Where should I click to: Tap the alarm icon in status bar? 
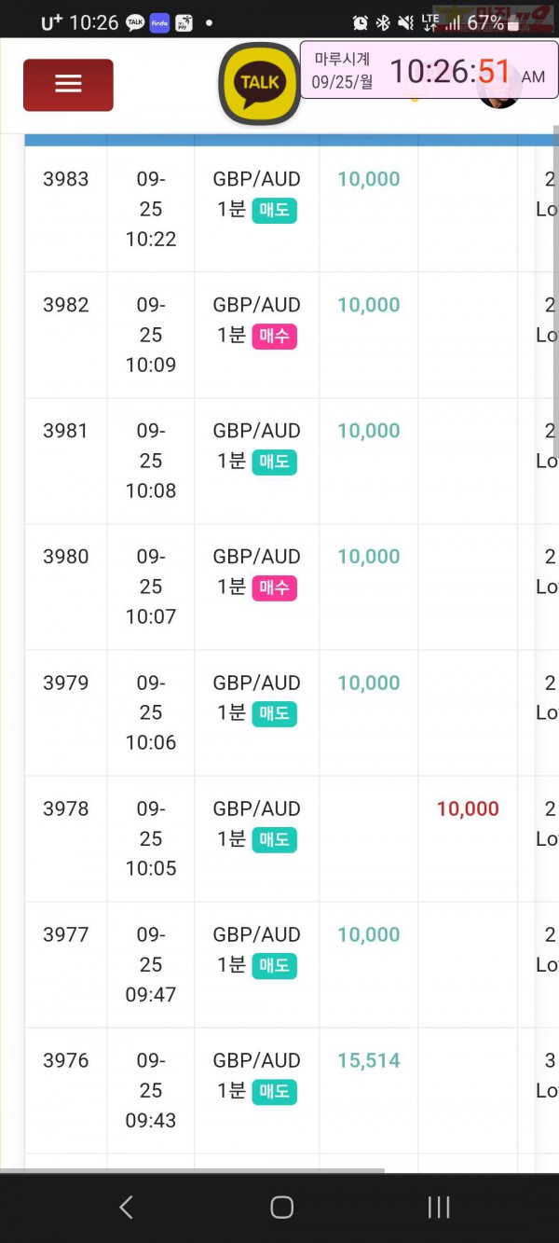click(360, 22)
